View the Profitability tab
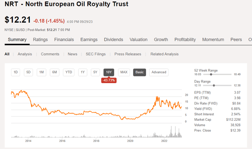The image size is (252, 149). click(185, 40)
